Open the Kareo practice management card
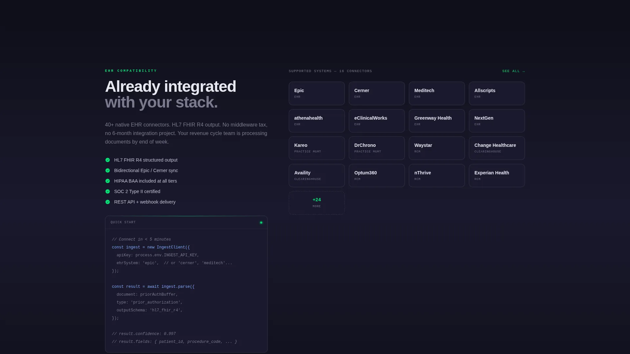The image size is (630, 354). click(x=317, y=148)
